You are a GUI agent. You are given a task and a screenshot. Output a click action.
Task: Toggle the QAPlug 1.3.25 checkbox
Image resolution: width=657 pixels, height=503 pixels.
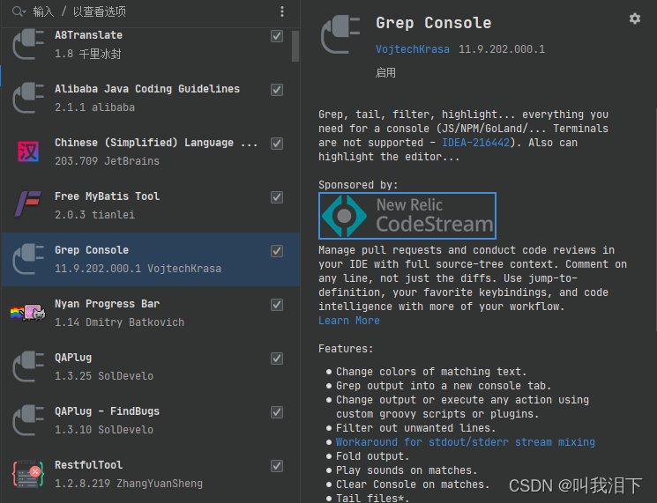[277, 359]
